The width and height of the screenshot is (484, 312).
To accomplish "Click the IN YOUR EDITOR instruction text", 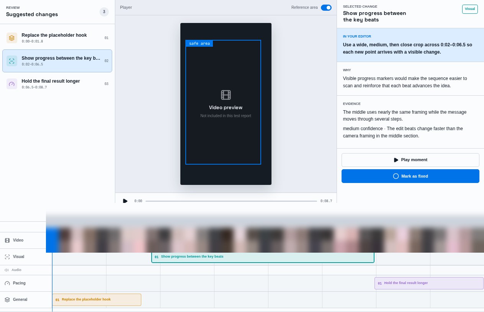I will tap(407, 48).
